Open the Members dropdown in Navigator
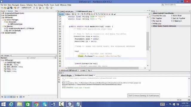 [15, 58]
